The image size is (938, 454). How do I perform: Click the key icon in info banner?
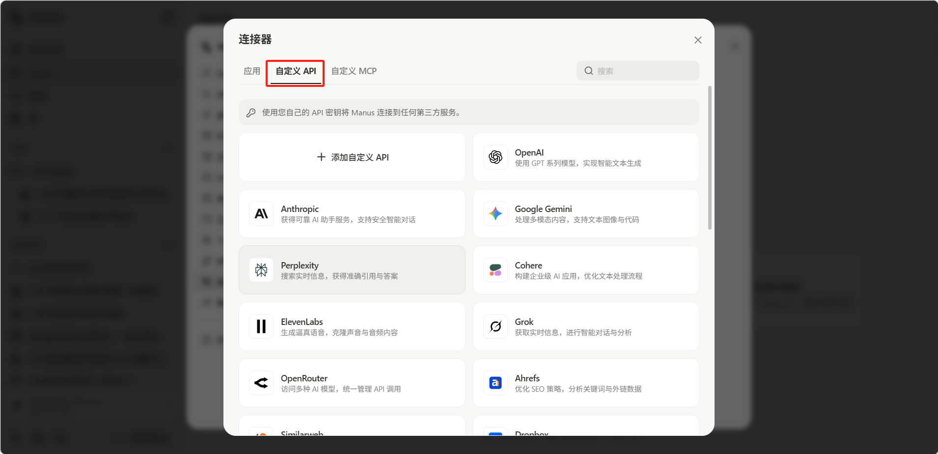(x=251, y=112)
